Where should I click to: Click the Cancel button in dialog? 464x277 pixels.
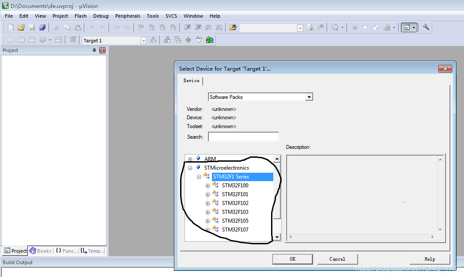337,259
